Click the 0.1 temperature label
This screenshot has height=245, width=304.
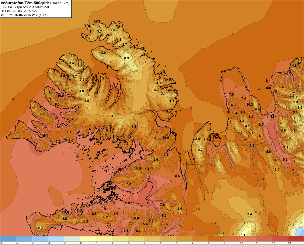[243, 235]
